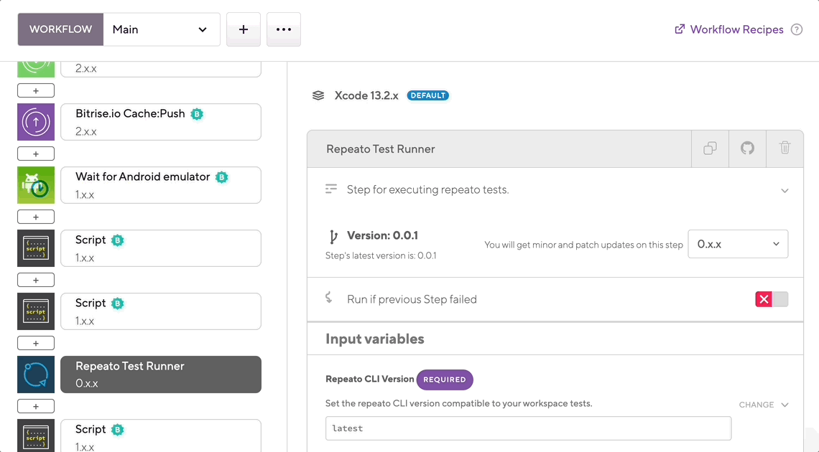Image resolution: width=819 pixels, height=452 pixels.
Task: Open the step's GitHub source icon
Action: (x=747, y=149)
